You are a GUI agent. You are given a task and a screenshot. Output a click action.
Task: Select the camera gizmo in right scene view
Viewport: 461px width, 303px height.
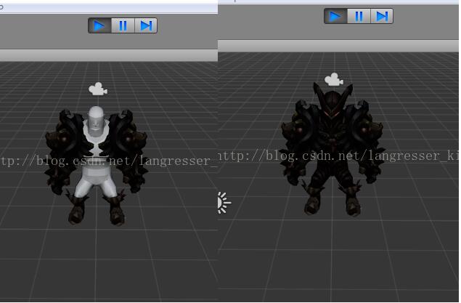(334, 79)
